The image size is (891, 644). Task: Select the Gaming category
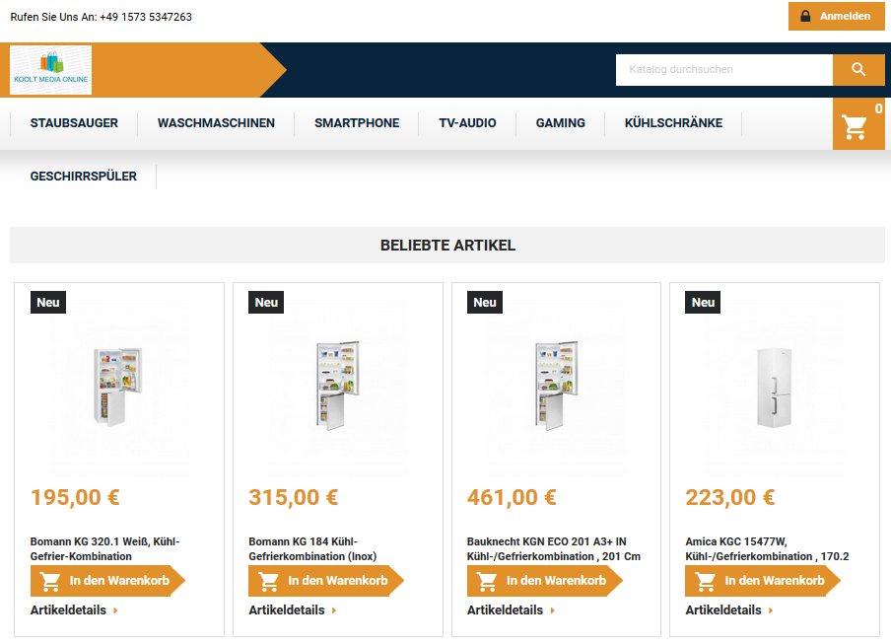[x=560, y=122]
